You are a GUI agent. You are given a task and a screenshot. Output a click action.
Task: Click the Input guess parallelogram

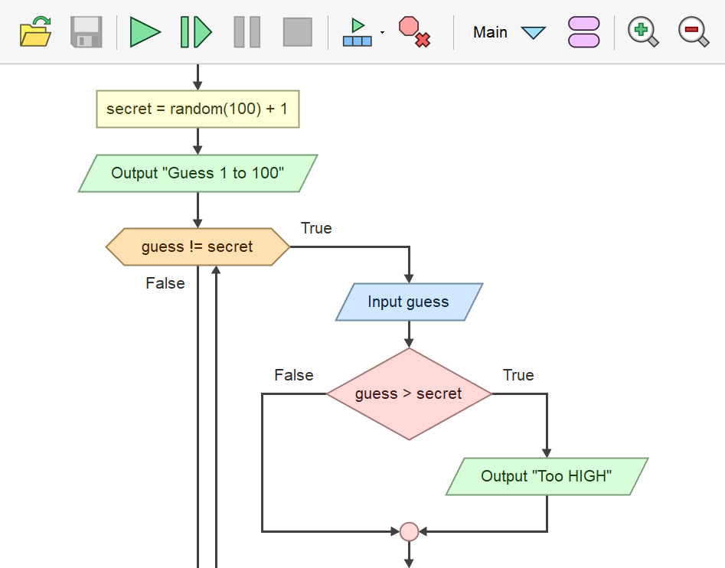pos(408,302)
